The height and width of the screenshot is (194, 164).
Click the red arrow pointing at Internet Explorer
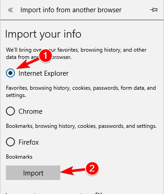[27, 64]
